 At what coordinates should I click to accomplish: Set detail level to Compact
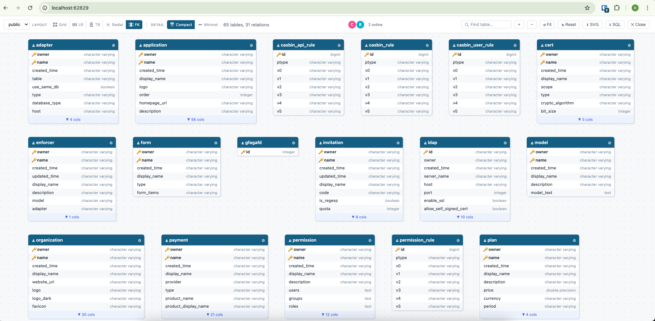click(x=181, y=25)
